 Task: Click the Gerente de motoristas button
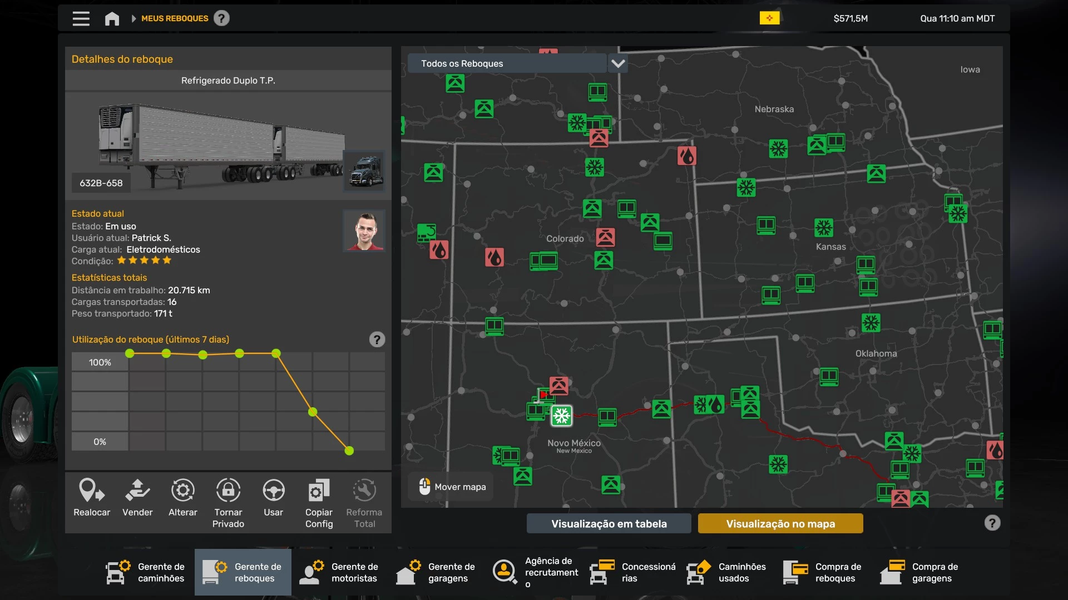click(339, 572)
